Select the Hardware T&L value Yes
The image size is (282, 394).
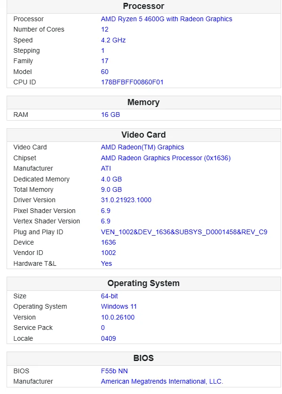(106, 263)
